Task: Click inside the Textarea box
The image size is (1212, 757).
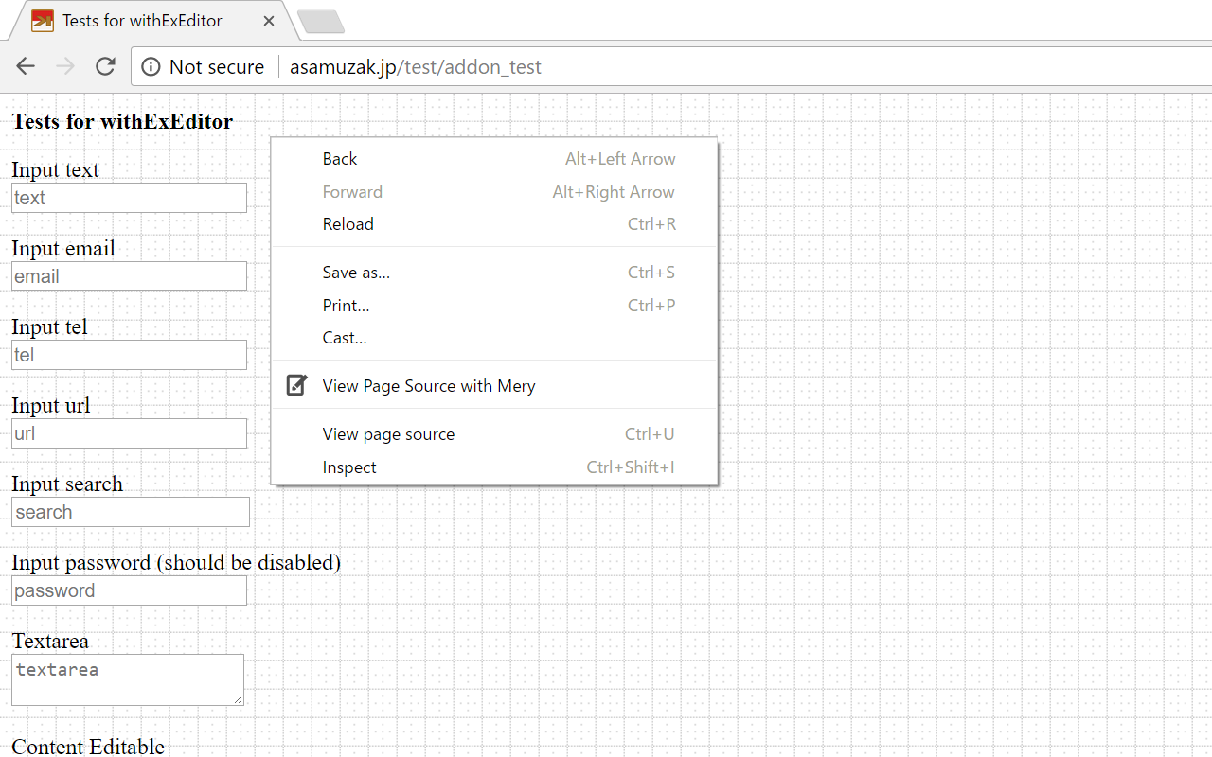Action: [128, 679]
